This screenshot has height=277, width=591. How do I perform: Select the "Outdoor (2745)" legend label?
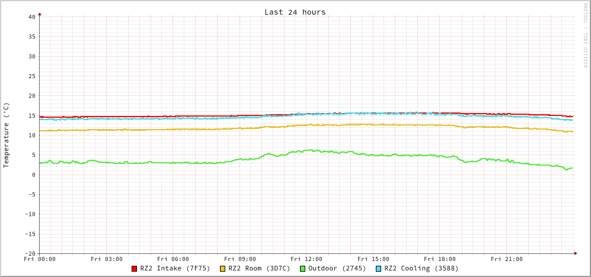pyautogui.click(x=337, y=268)
